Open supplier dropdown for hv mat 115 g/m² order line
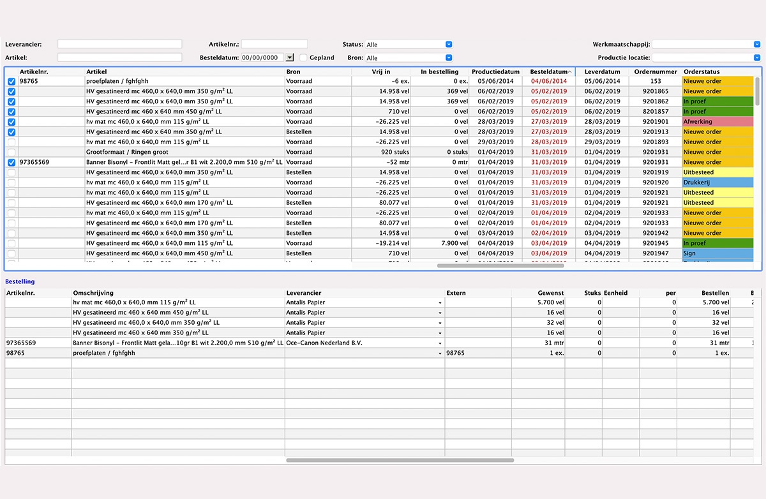The width and height of the screenshot is (766, 499). (x=440, y=302)
